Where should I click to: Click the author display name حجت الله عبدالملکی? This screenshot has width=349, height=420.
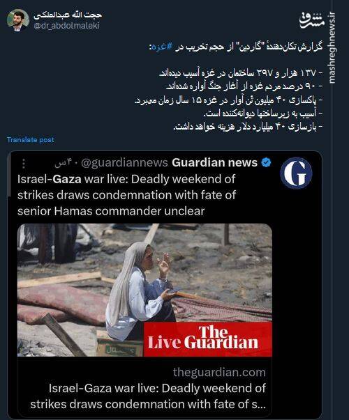click(x=68, y=15)
